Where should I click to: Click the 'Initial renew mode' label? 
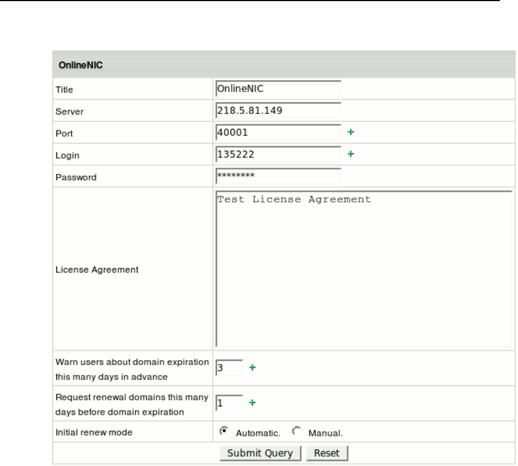click(x=94, y=432)
